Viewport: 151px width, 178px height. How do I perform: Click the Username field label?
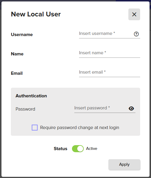[x=22, y=35]
